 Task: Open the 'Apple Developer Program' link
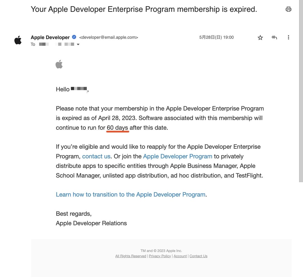tap(178, 156)
